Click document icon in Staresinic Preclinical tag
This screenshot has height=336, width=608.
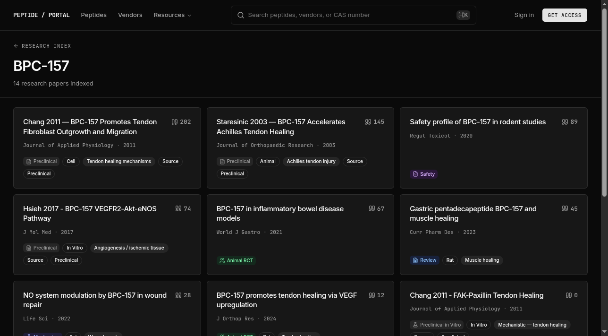point(222,162)
